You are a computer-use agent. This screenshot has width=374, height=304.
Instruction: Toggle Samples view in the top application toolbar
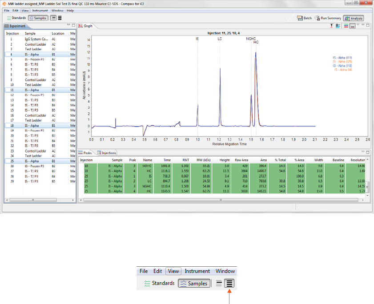[38, 18]
